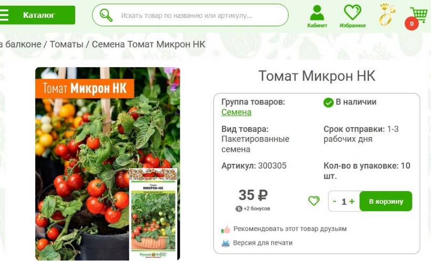Click the Каталог menu label
This screenshot has width=431, height=261.
[x=39, y=15]
